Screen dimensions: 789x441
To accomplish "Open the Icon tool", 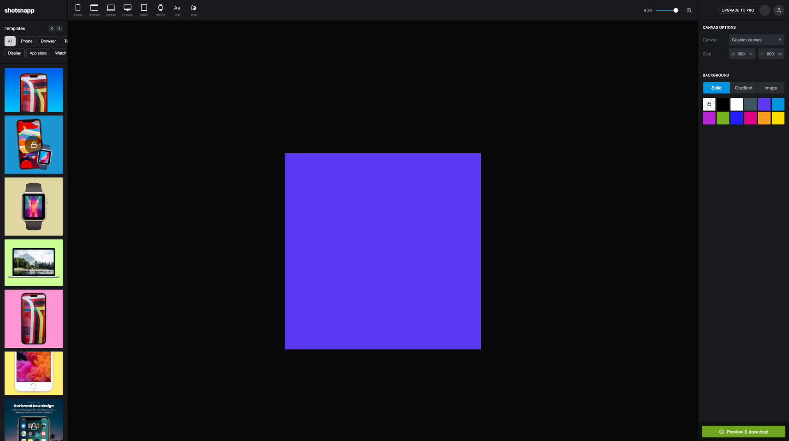I will pyautogui.click(x=194, y=10).
